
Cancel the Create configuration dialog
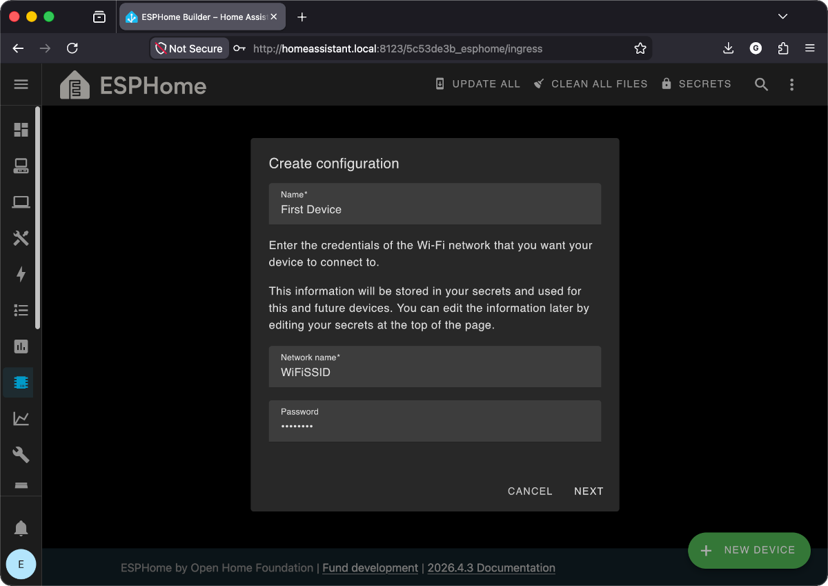tap(530, 491)
